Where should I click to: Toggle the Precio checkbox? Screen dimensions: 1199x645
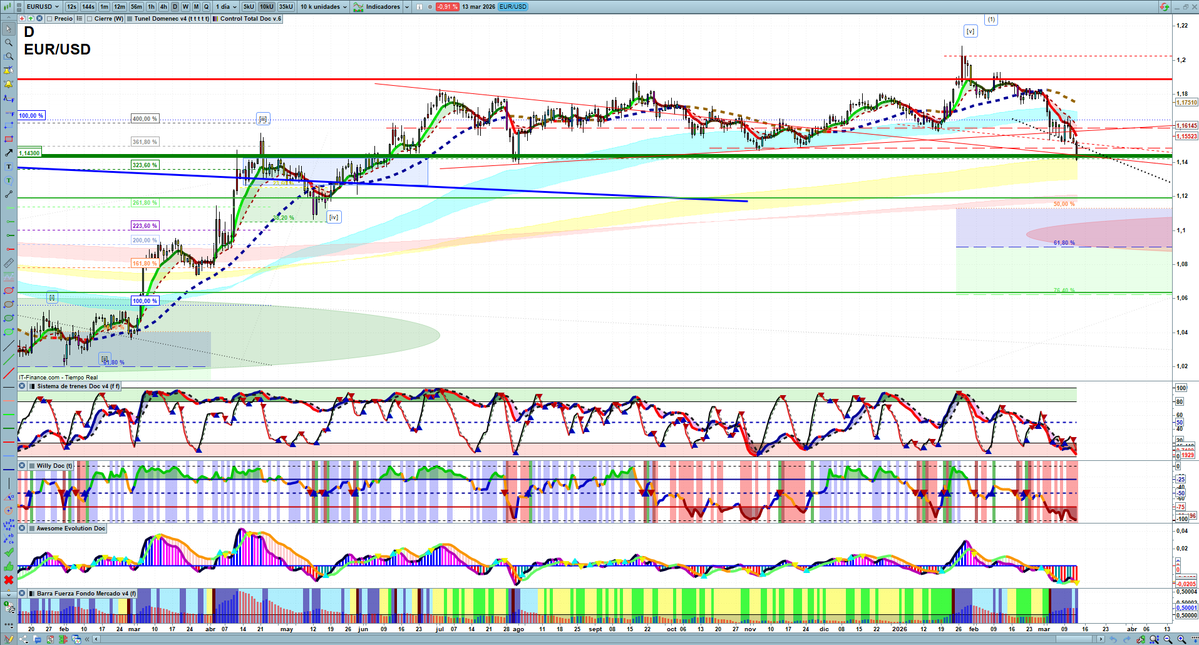click(x=50, y=19)
